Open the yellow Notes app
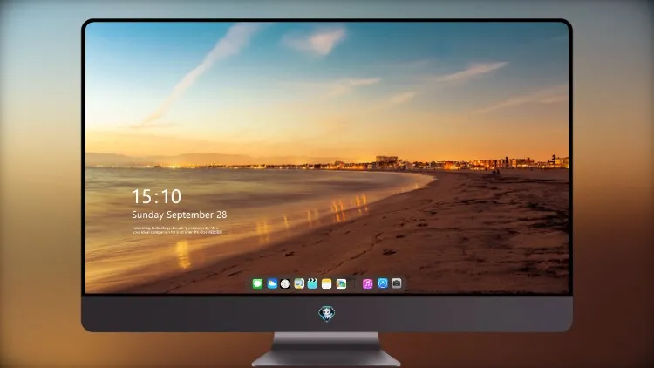The width and height of the screenshot is (654, 368). (327, 283)
